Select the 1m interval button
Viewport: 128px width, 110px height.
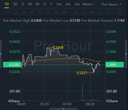point(59,4)
